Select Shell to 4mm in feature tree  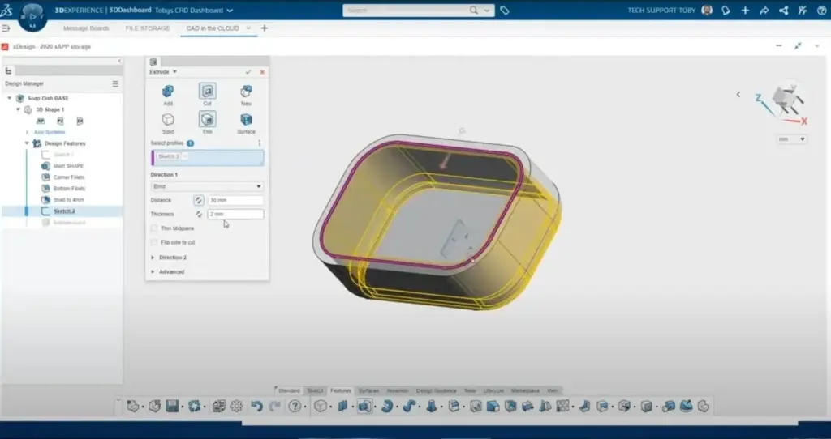(x=69, y=200)
